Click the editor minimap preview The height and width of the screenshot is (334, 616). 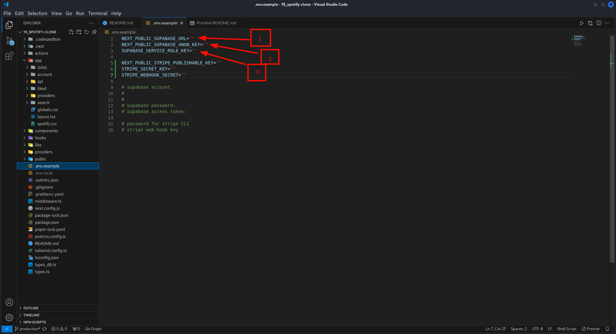pyautogui.click(x=579, y=41)
